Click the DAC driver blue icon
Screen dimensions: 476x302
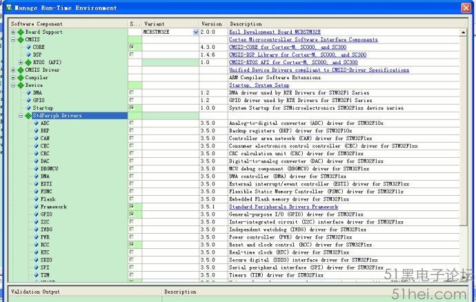tap(36, 161)
